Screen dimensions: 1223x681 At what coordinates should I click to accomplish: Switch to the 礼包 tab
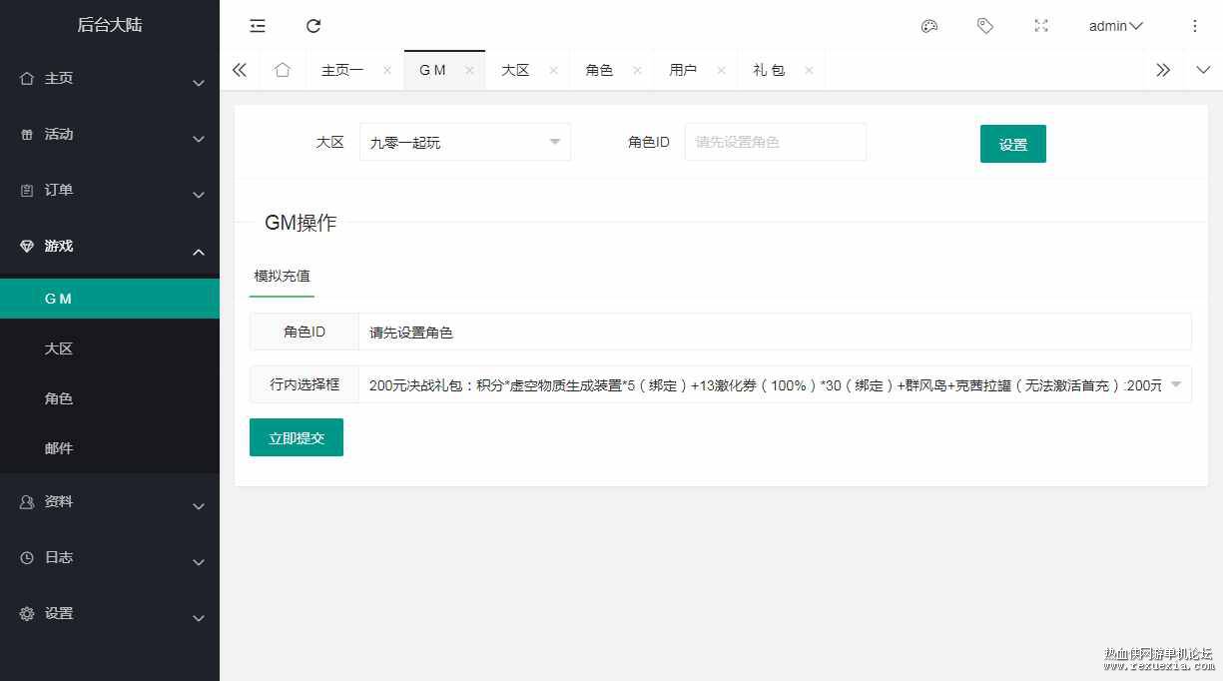[x=769, y=71]
